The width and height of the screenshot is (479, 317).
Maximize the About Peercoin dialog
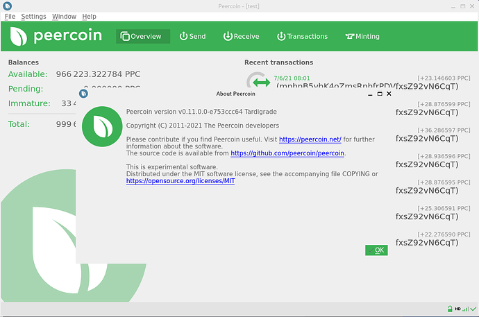coord(380,94)
